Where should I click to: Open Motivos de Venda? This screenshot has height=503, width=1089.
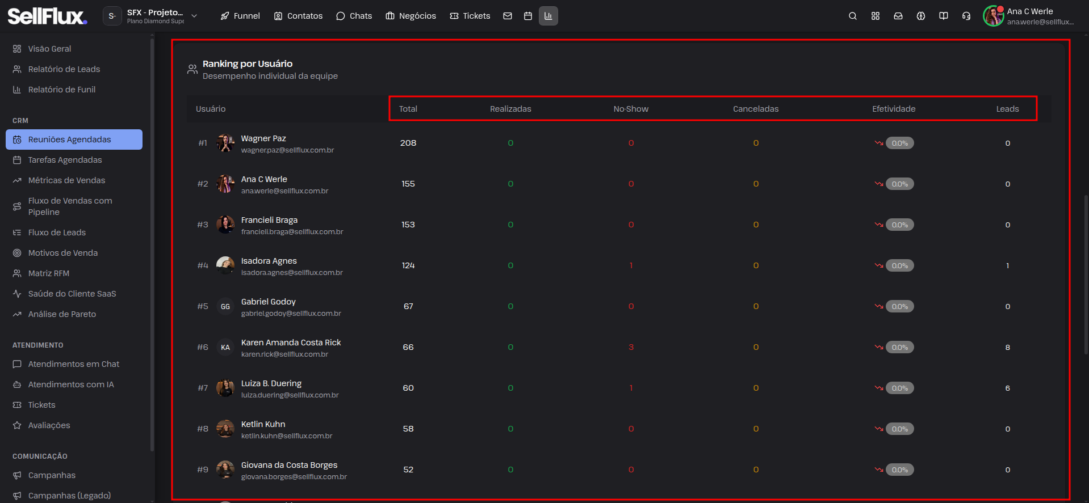[74, 253]
